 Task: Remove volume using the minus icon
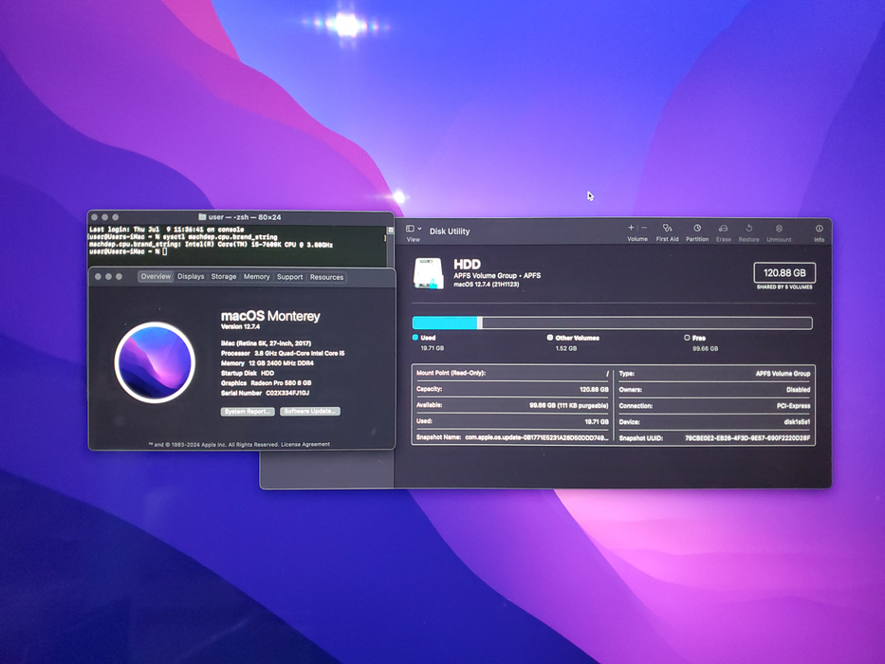coord(644,228)
